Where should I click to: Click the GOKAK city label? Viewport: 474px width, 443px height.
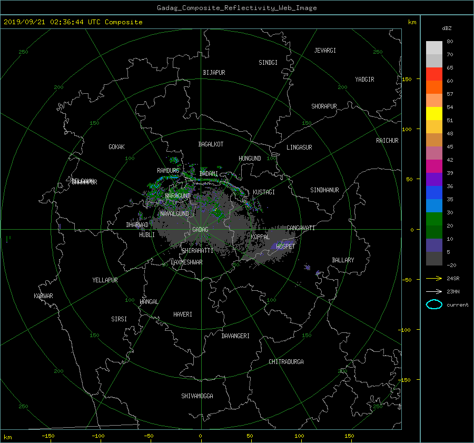tap(116, 147)
